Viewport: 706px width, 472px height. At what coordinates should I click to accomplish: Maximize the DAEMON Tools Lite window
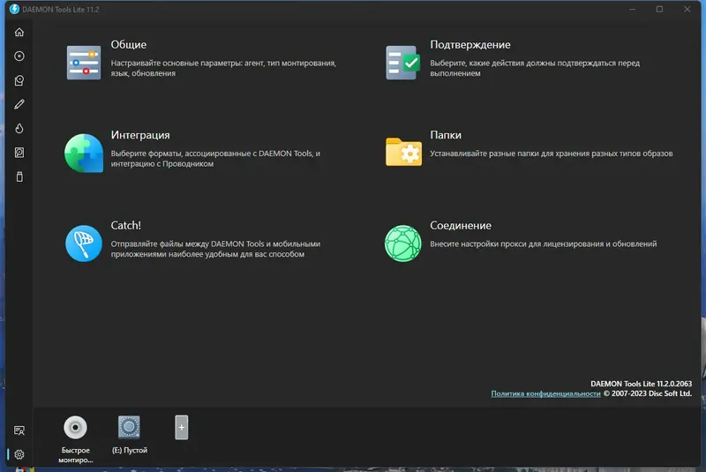pos(659,9)
